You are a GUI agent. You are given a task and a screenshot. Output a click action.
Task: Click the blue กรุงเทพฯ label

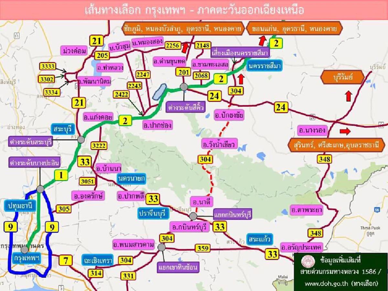pos(27,259)
